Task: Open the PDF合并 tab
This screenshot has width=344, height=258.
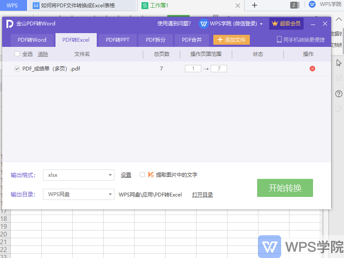Action: click(x=192, y=40)
